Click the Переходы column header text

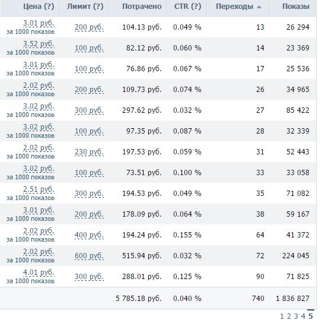point(234,7)
